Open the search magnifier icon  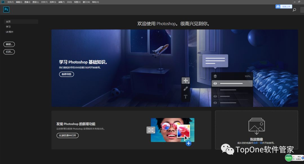coord(294,10)
